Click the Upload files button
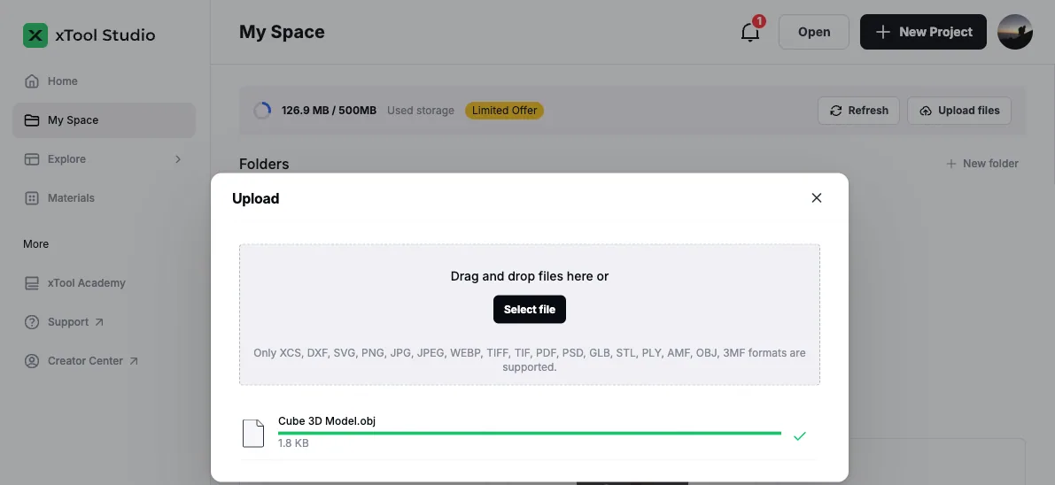 pyautogui.click(x=958, y=111)
